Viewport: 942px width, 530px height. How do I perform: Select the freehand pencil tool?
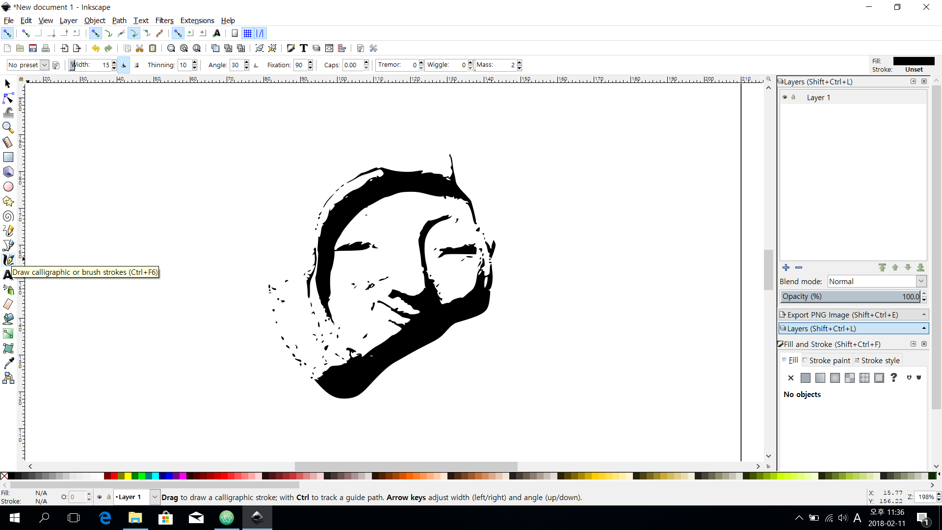8,231
